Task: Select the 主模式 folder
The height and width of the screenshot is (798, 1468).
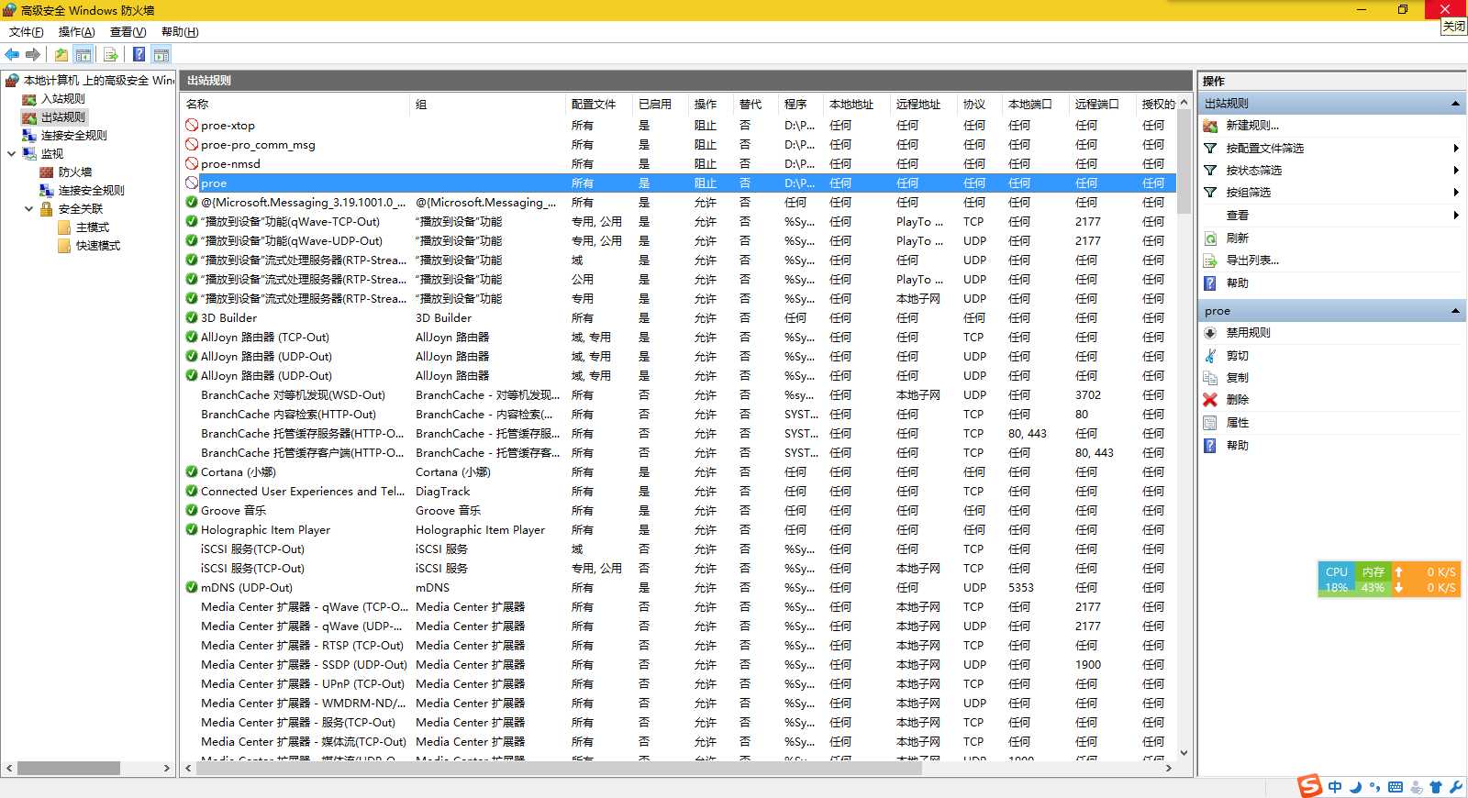Action: click(92, 227)
